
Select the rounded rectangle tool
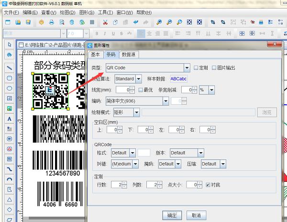[x=9, y=78]
